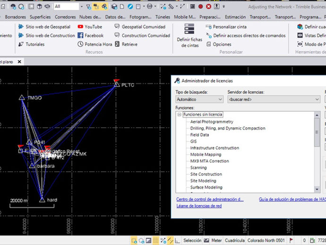Select Mobile Mapping in the functions list
Image resolution: width=326 pixels, height=245 pixels.
point(206,155)
